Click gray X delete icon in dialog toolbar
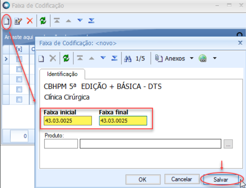Screen dimensions: 246x188 point(53,59)
